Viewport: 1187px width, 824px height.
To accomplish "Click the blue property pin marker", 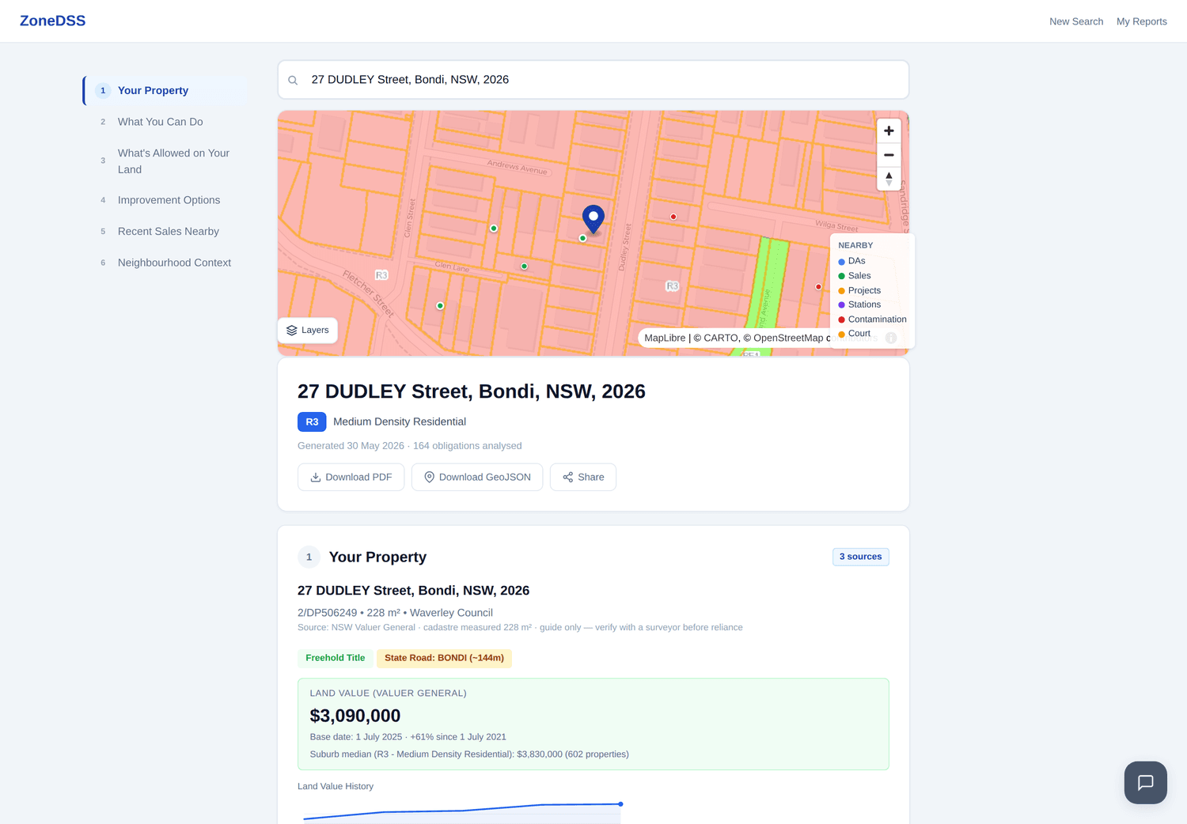I will pyautogui.click(x=593, y=219).
